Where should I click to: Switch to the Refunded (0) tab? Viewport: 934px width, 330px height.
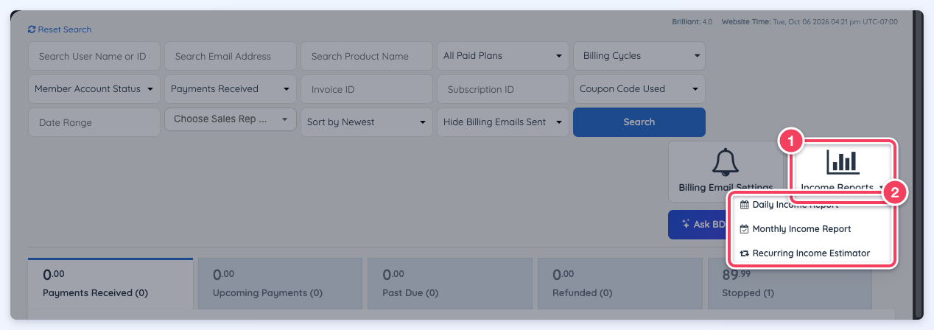[x=619, y=284]
